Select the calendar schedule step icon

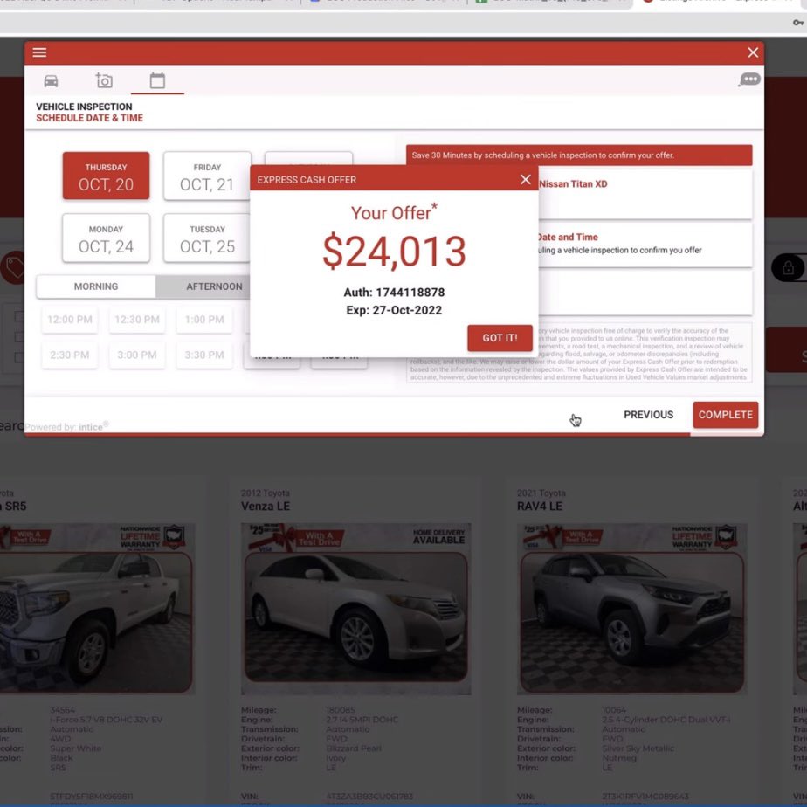tap(157, 81)
